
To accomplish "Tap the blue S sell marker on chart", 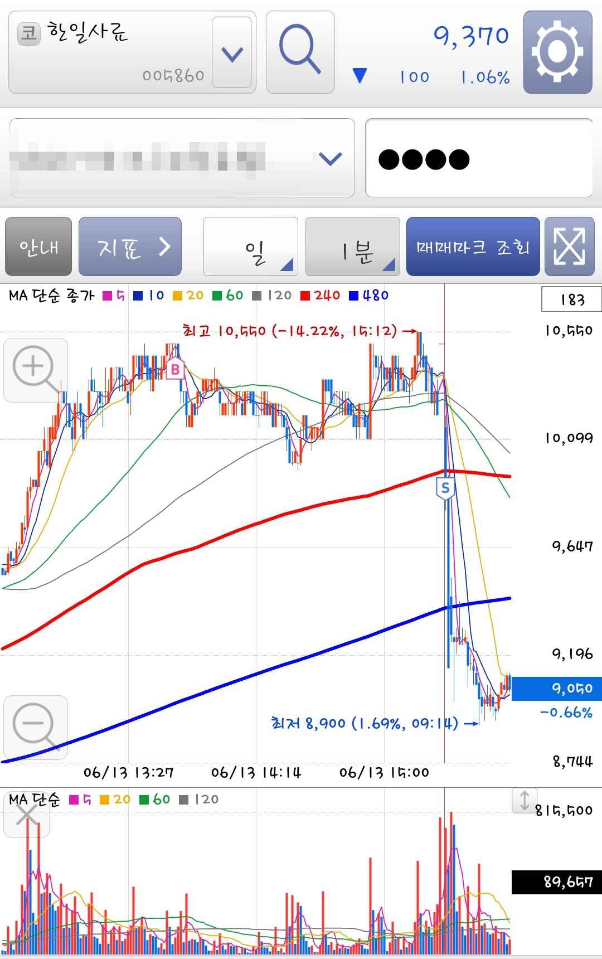I will pyautogui.click(x=445, y=488).
